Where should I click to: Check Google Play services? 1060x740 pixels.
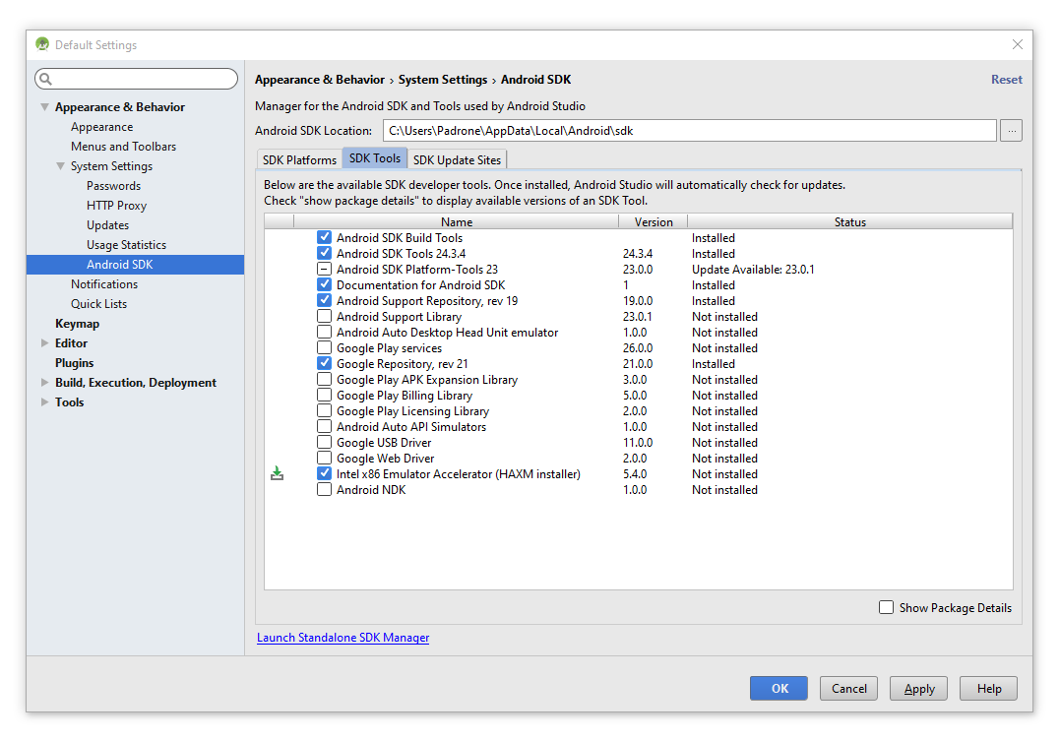(x=325, y=348)
